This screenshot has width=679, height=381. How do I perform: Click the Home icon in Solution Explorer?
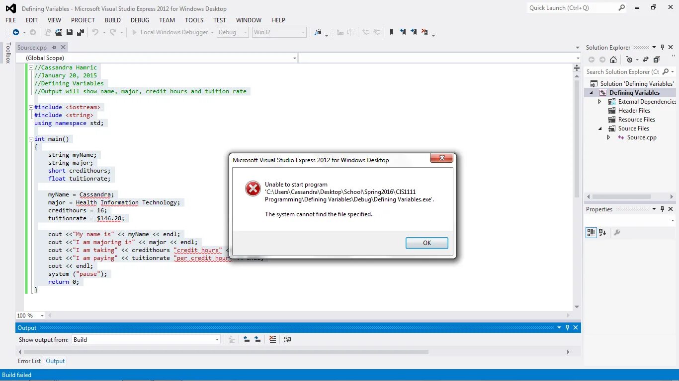613,60
